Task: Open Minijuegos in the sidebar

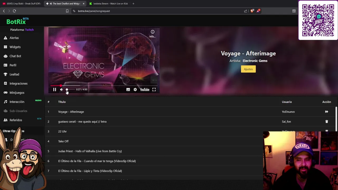Action: [17, 93]
